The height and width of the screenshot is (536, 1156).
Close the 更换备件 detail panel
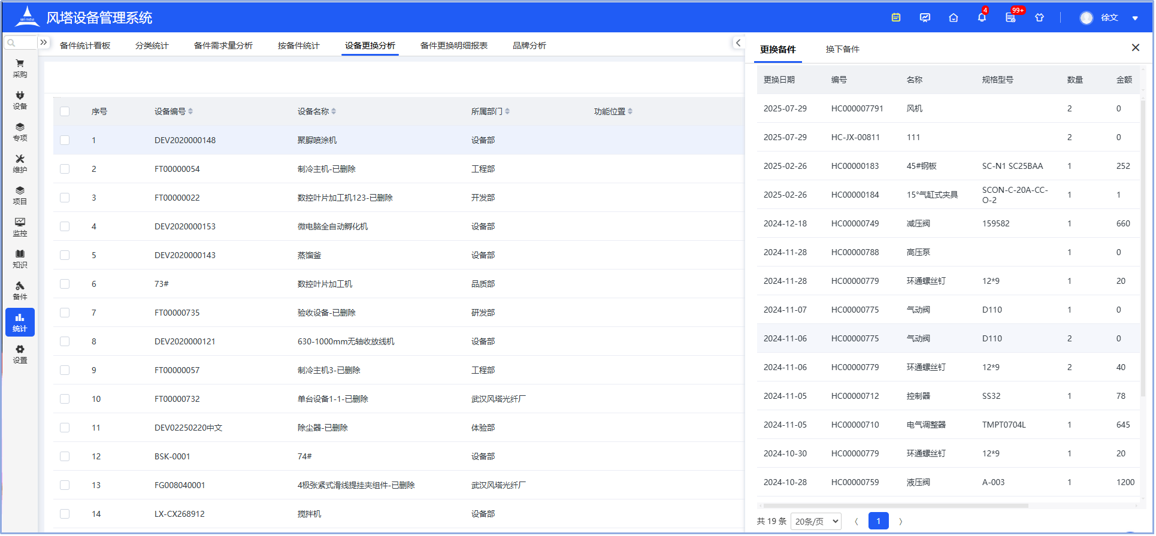[1135, 47]
